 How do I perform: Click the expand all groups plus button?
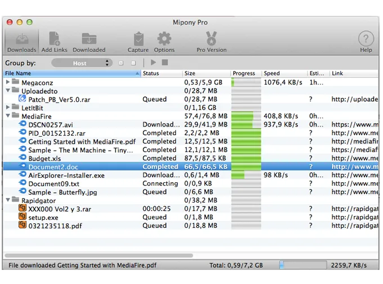pos(121,63)
